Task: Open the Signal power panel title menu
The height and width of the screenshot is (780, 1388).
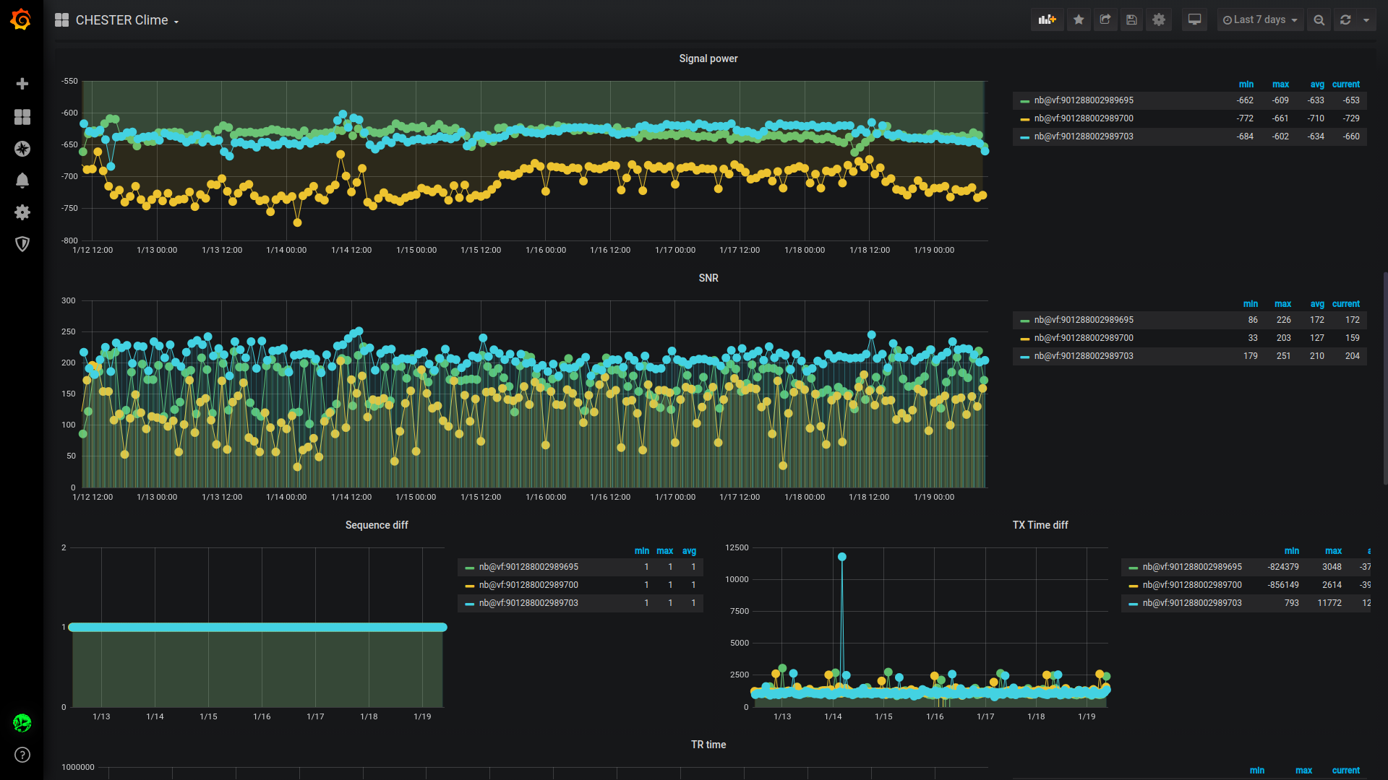Action: tap(708, 58)
